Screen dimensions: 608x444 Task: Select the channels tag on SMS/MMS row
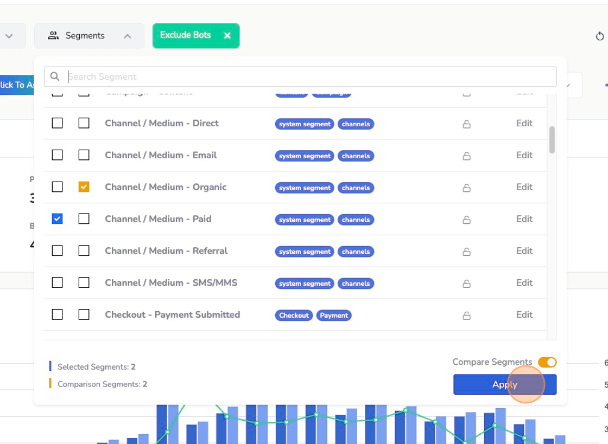[x=356, y=284]
